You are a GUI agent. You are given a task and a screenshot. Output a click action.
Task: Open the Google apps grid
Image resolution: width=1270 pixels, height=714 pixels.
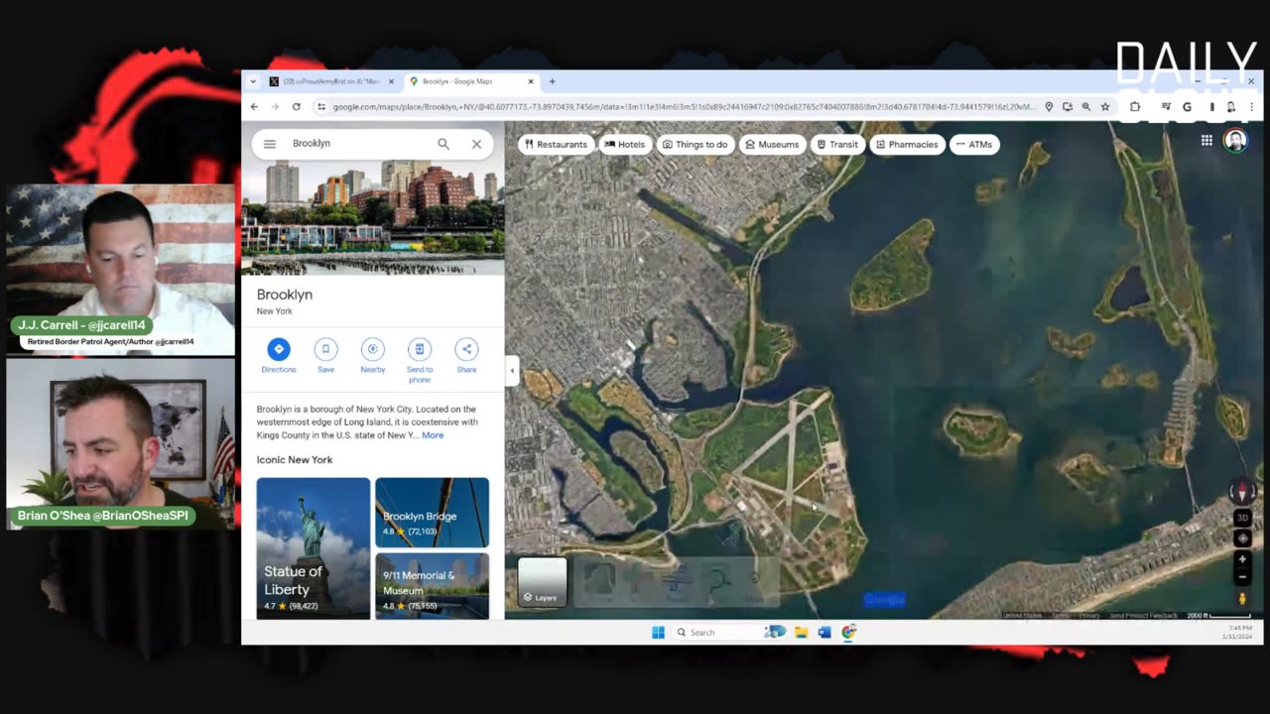(1206, 141)
